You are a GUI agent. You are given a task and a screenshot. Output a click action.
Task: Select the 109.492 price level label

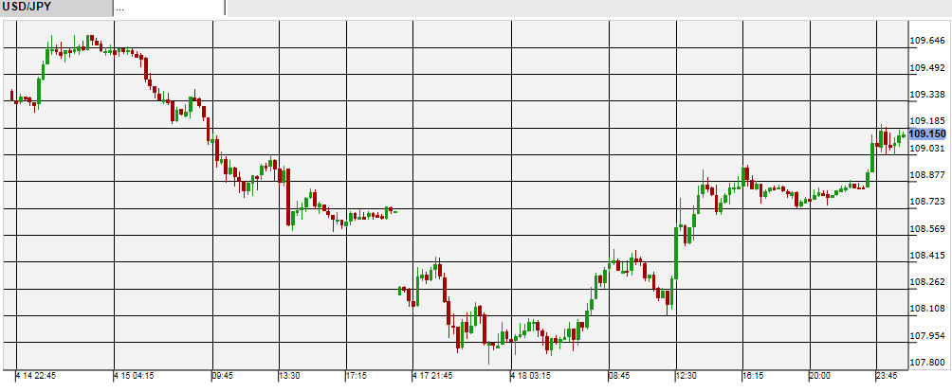(927, 67)
